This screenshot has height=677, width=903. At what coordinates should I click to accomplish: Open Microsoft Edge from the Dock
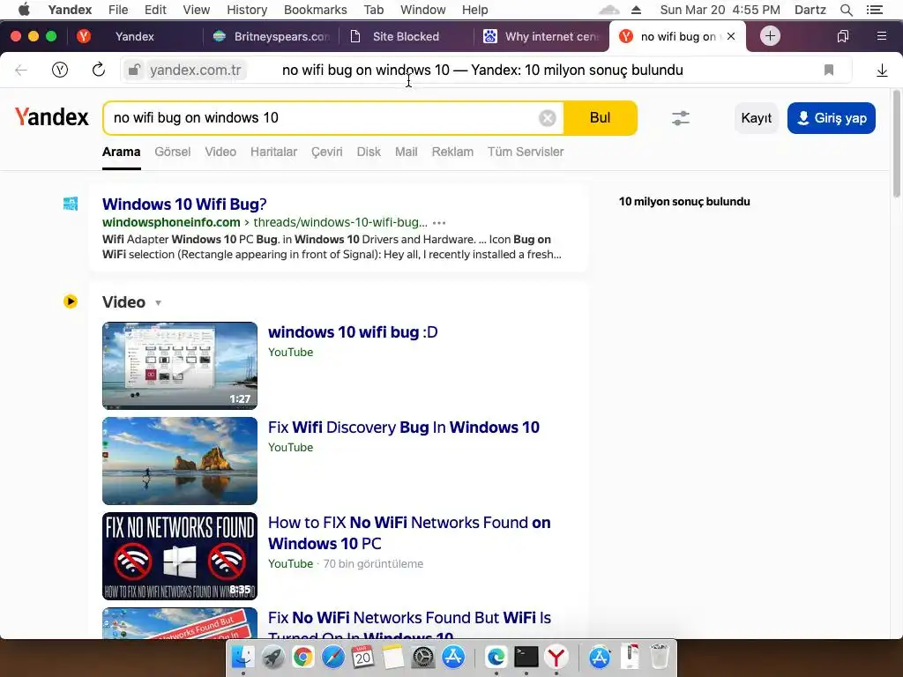pyautogui.click(x=496, y=657)
